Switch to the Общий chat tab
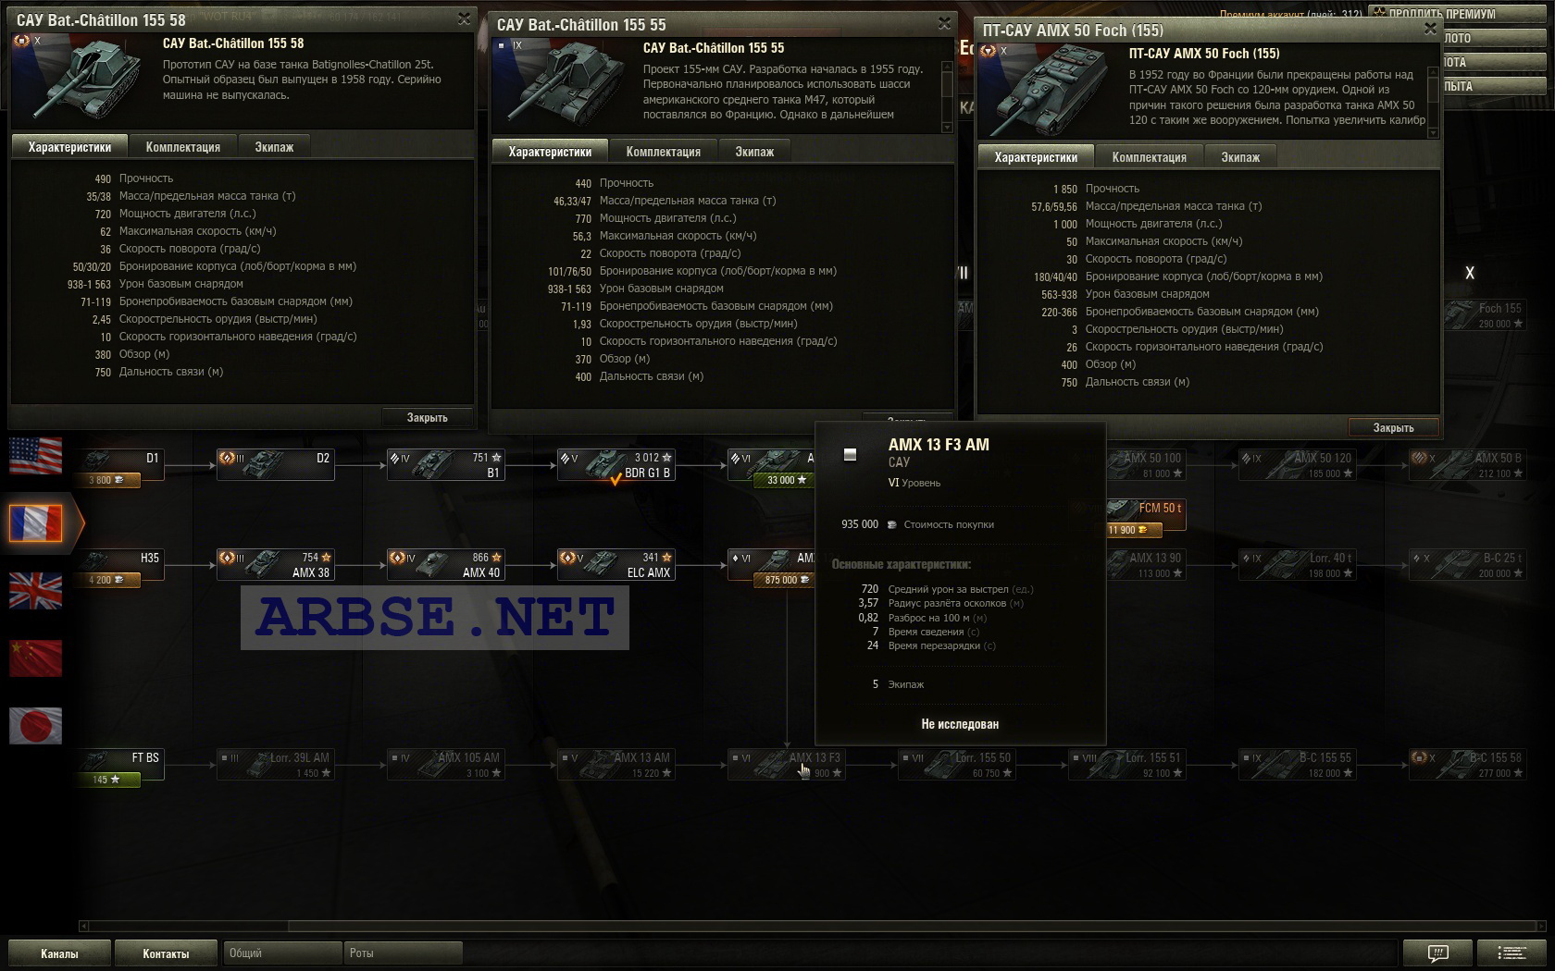The height and width of the screenshot is (971, 1555). [281, 953]
